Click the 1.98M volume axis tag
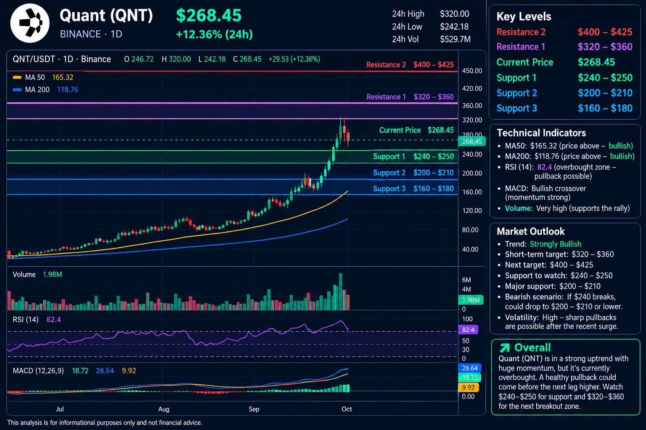Image resolution: width=646 pixels, height=430 pixels. [x=471, y=300]
